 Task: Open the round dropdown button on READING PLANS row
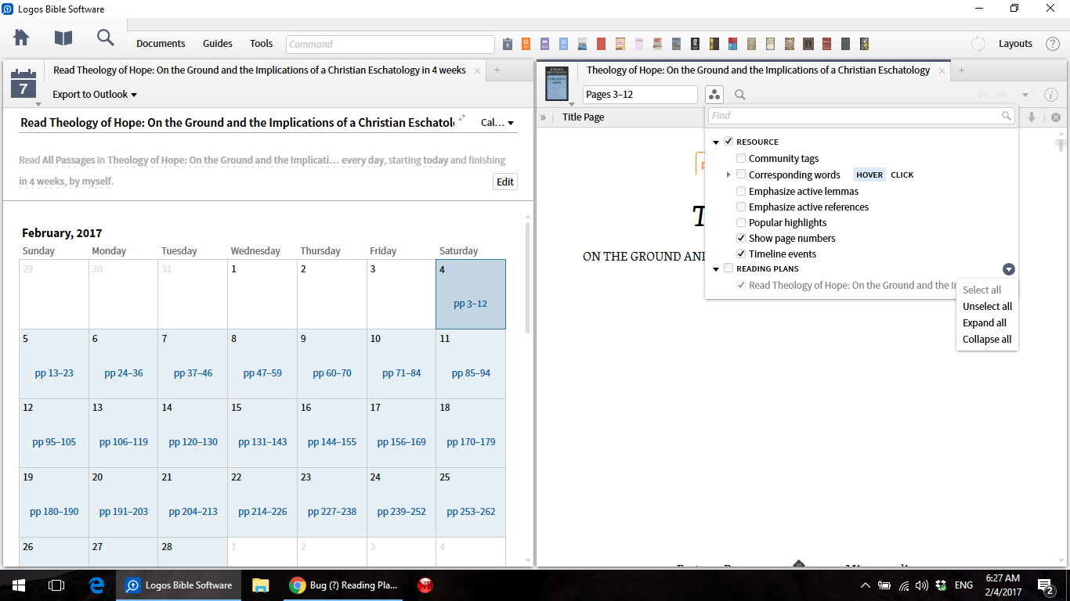(x=1009, y=269)
